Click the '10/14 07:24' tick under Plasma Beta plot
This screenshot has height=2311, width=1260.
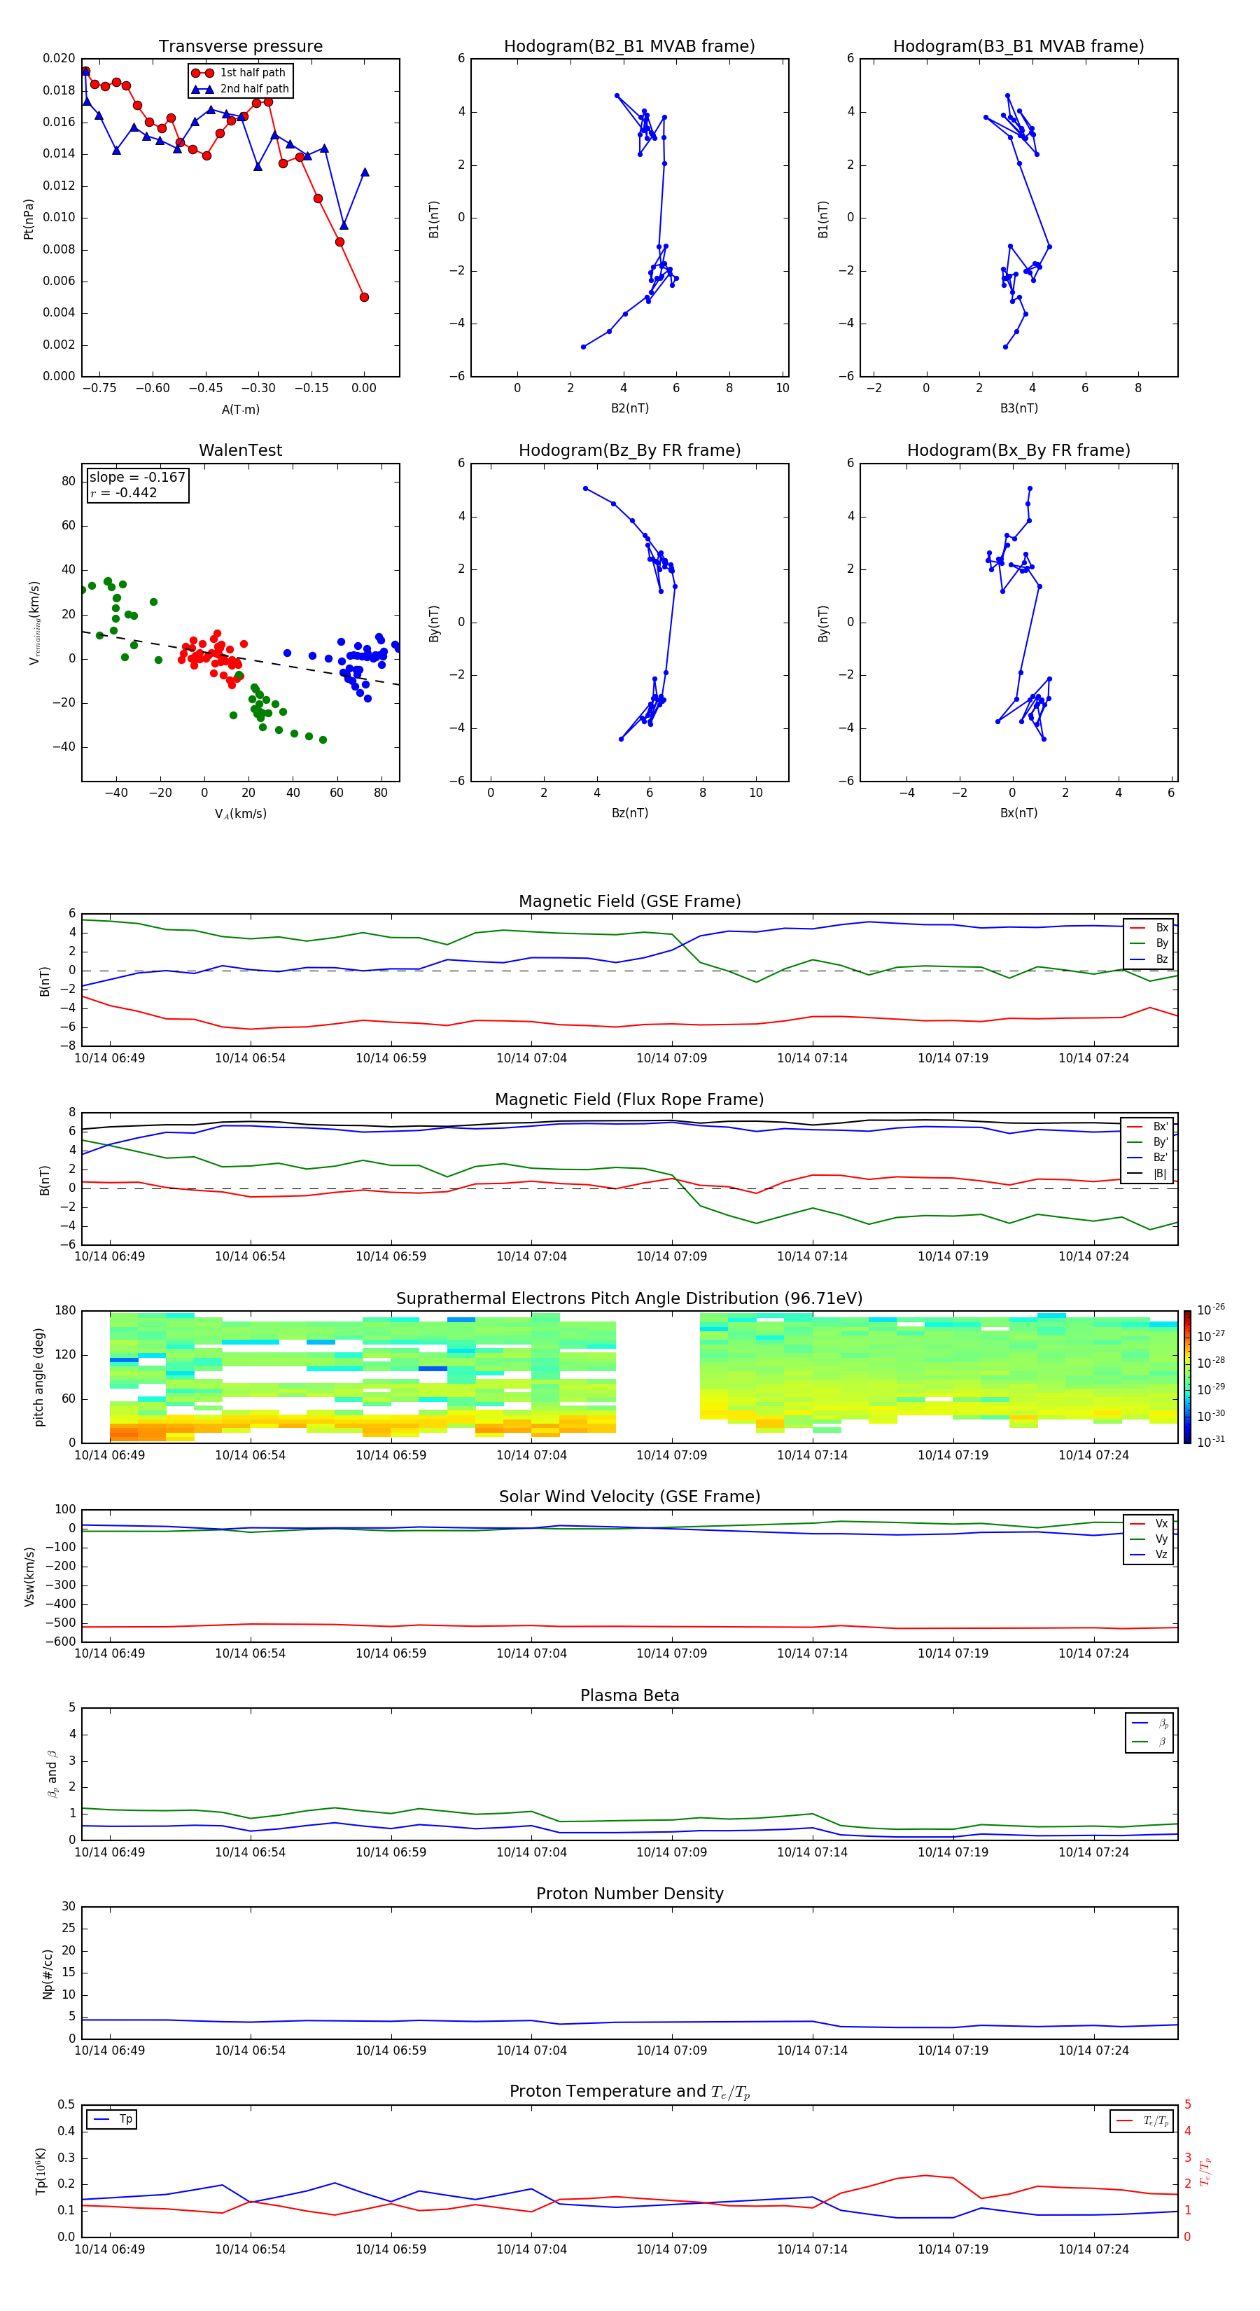pos(1093,1852)
